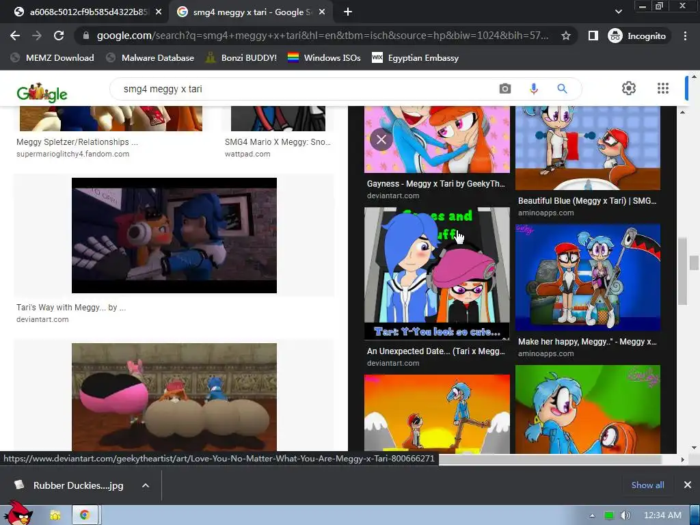Close the smg4 meggy x tari Google tab

[x=322, y=12]
